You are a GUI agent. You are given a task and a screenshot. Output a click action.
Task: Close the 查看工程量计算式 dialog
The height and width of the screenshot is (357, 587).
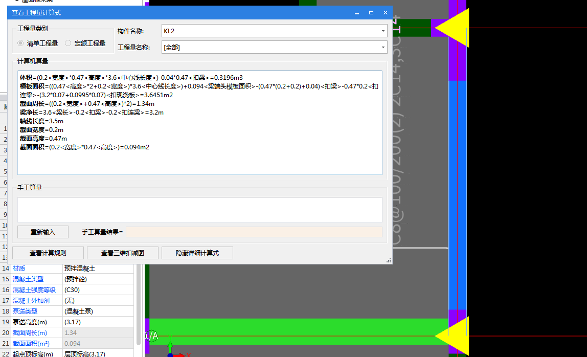point(385,13)
